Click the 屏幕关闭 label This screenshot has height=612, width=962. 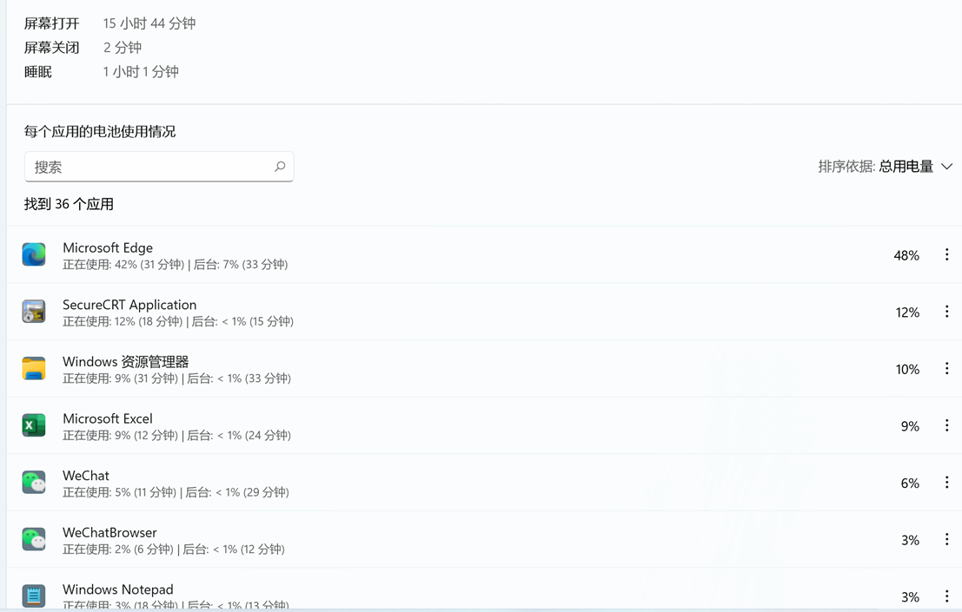(x=51, y=47)
